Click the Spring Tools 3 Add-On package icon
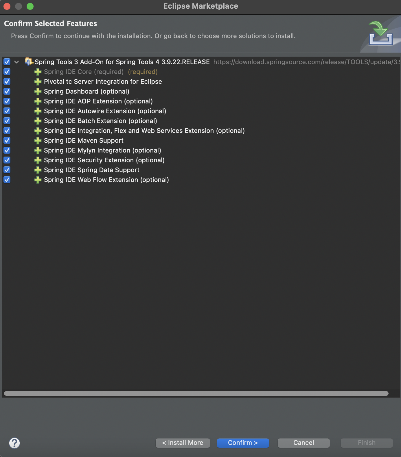This screenshot has width=401, height=457. (x=29, y=62)
